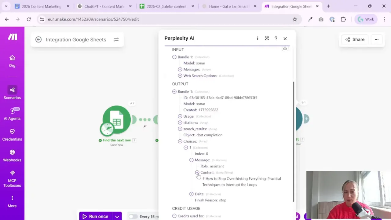Collapse Content long string

tap(197, 172)
